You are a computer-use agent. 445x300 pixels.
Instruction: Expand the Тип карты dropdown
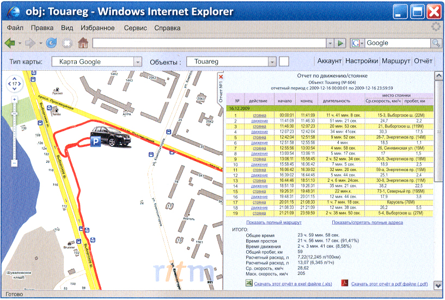click(x=138, y=62)
